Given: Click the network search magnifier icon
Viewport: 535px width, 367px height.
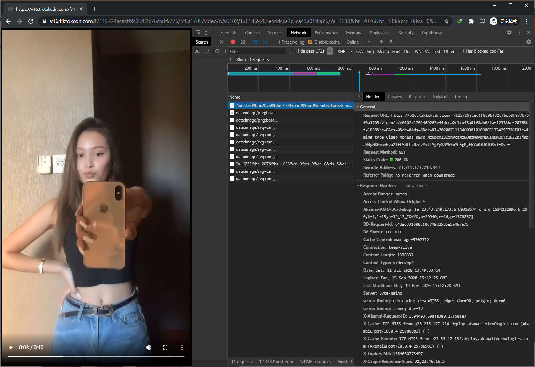Looking at the screenshot, I should pyautogui.click(x=265, y=42).
